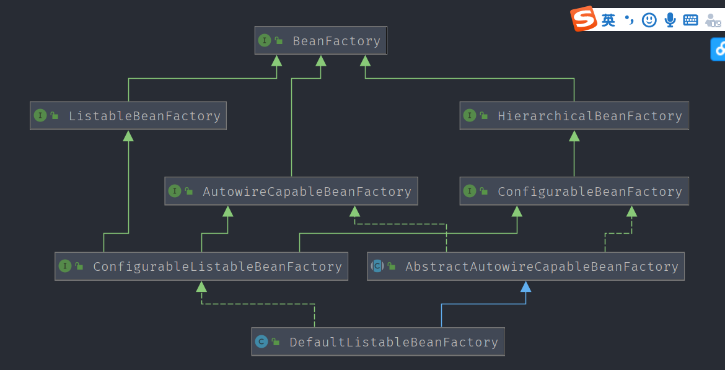Open the Sogou emoji smiley panel
Viewport: 725px width, 370px height.
pos(649,20)
